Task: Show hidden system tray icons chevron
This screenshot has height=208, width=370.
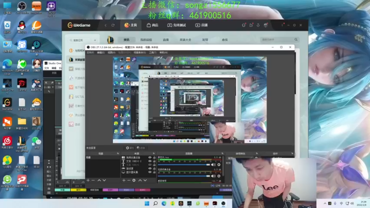Action: [x=325, y=203]
